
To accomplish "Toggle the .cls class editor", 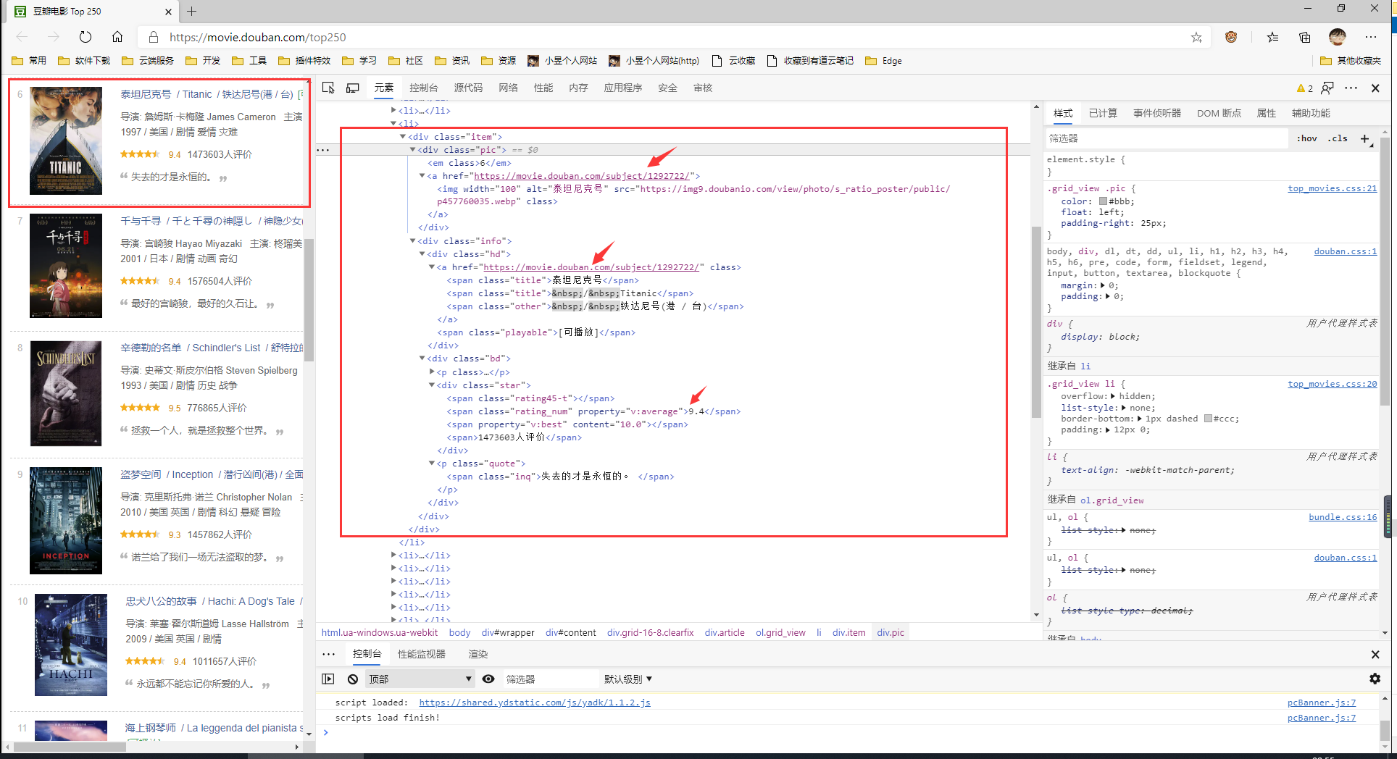I will (x=1338, y=138).
